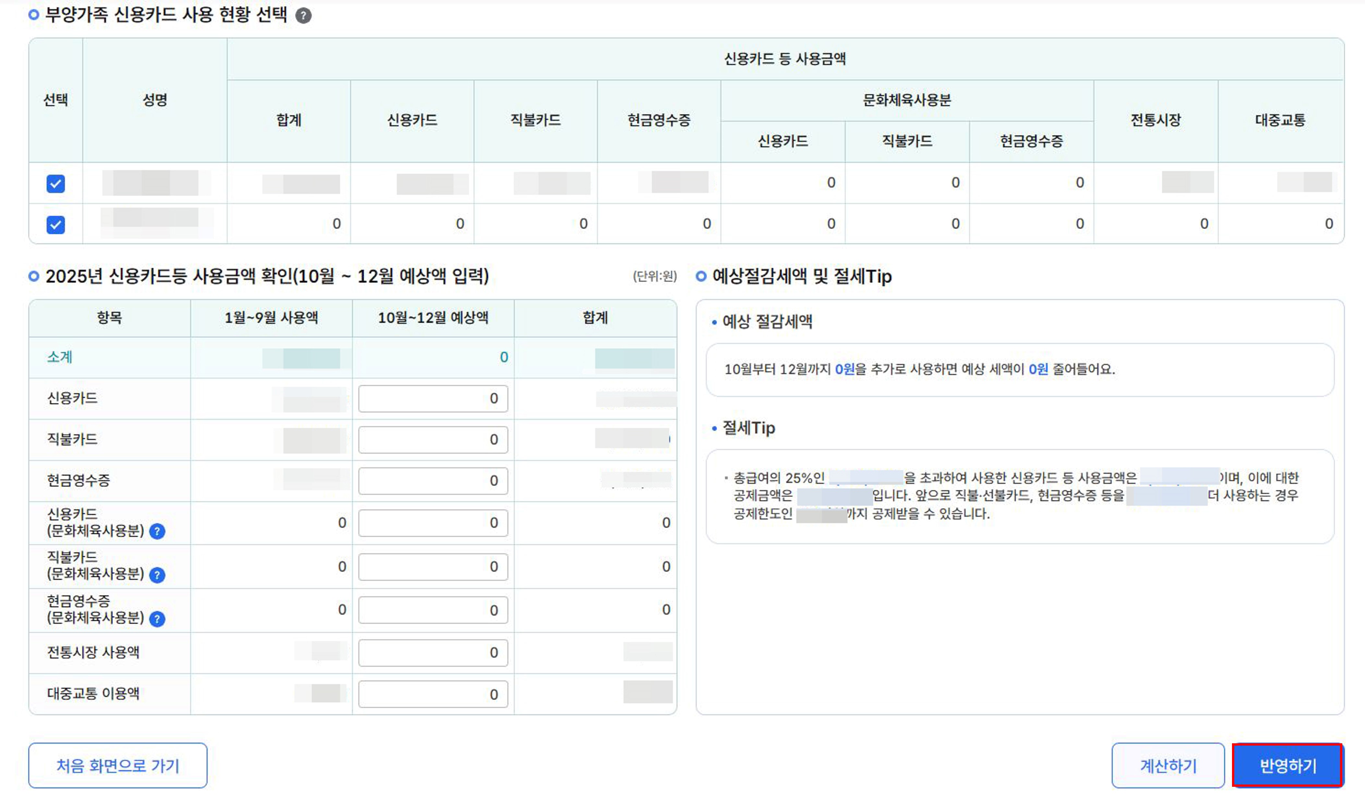Click 대중교통 이용액 예상액 input field
Viewport: 1365px width, 803px height.
click(433, 694)
